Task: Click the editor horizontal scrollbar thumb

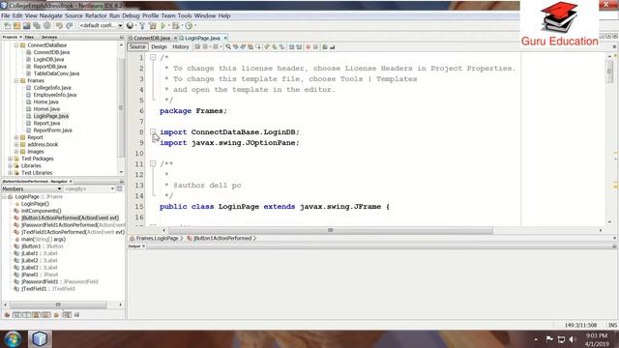Action: (331, 230)
